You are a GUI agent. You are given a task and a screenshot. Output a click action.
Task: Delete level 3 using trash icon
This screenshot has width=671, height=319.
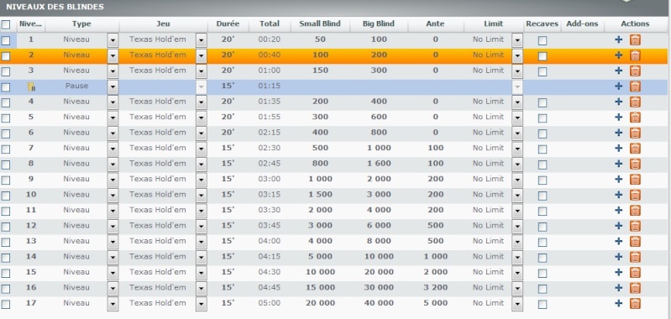tap(636, 71)
